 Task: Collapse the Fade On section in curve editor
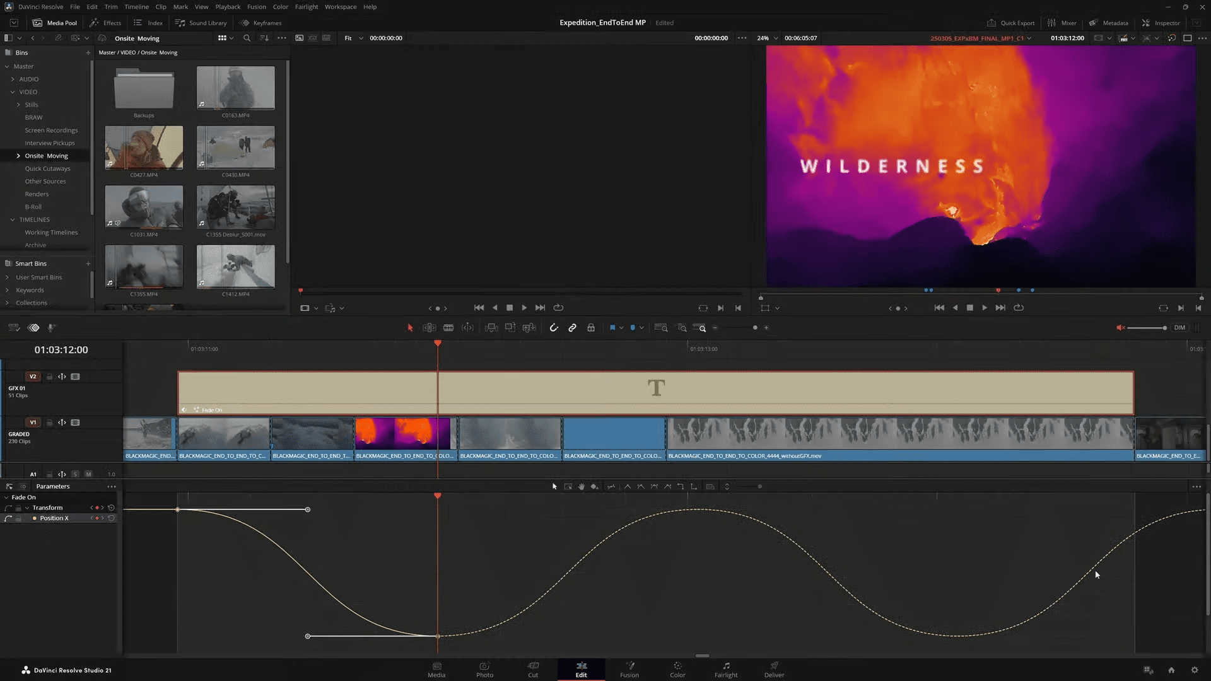click(6, 497)
